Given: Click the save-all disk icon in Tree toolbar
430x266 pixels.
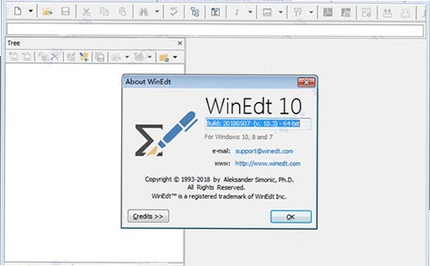Looking at the screenshot, I should tap(100, 57).
